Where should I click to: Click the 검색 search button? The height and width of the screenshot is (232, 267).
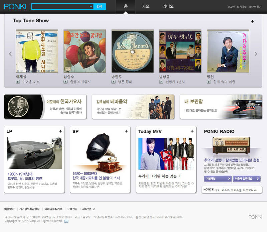click(x=99, y=7)
